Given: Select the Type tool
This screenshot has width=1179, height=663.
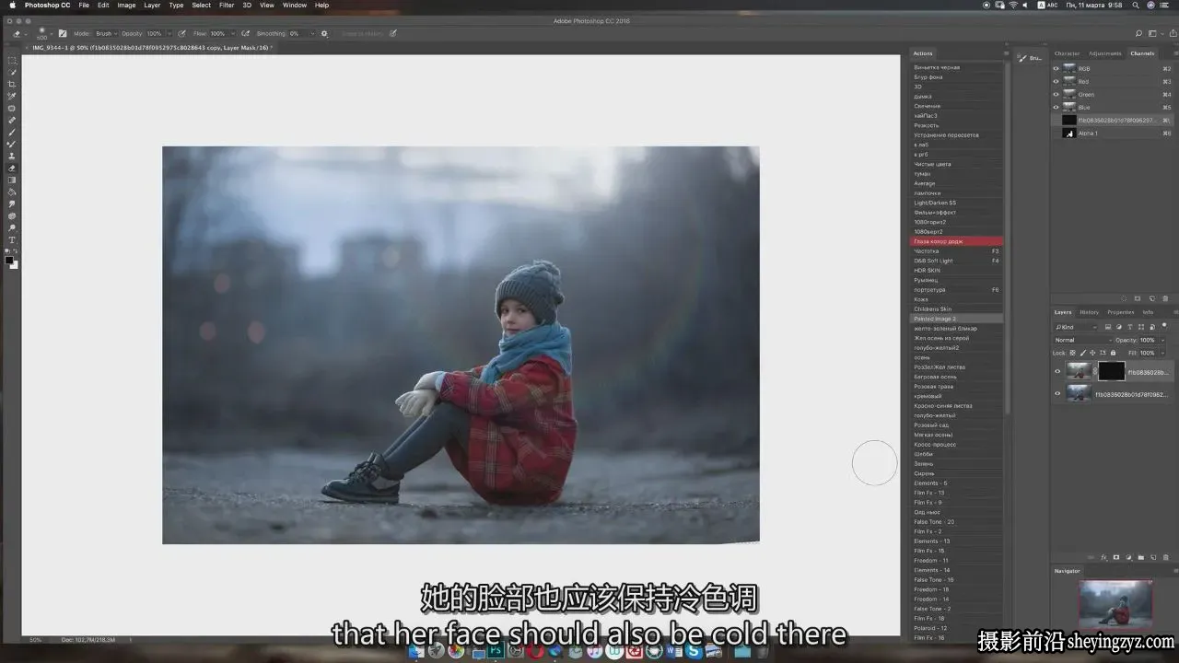Looking at the screenshot, I should (x=12, y=240).
